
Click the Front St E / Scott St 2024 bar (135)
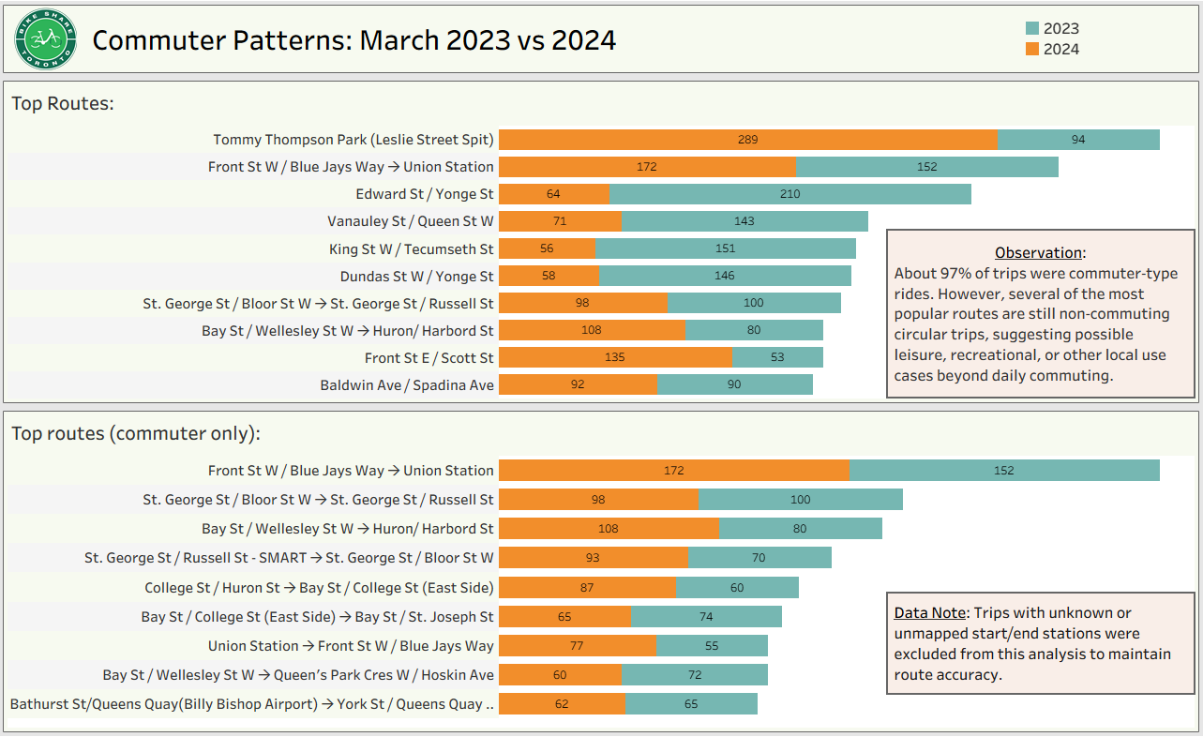pyautogui.click(x=615, y=357)
